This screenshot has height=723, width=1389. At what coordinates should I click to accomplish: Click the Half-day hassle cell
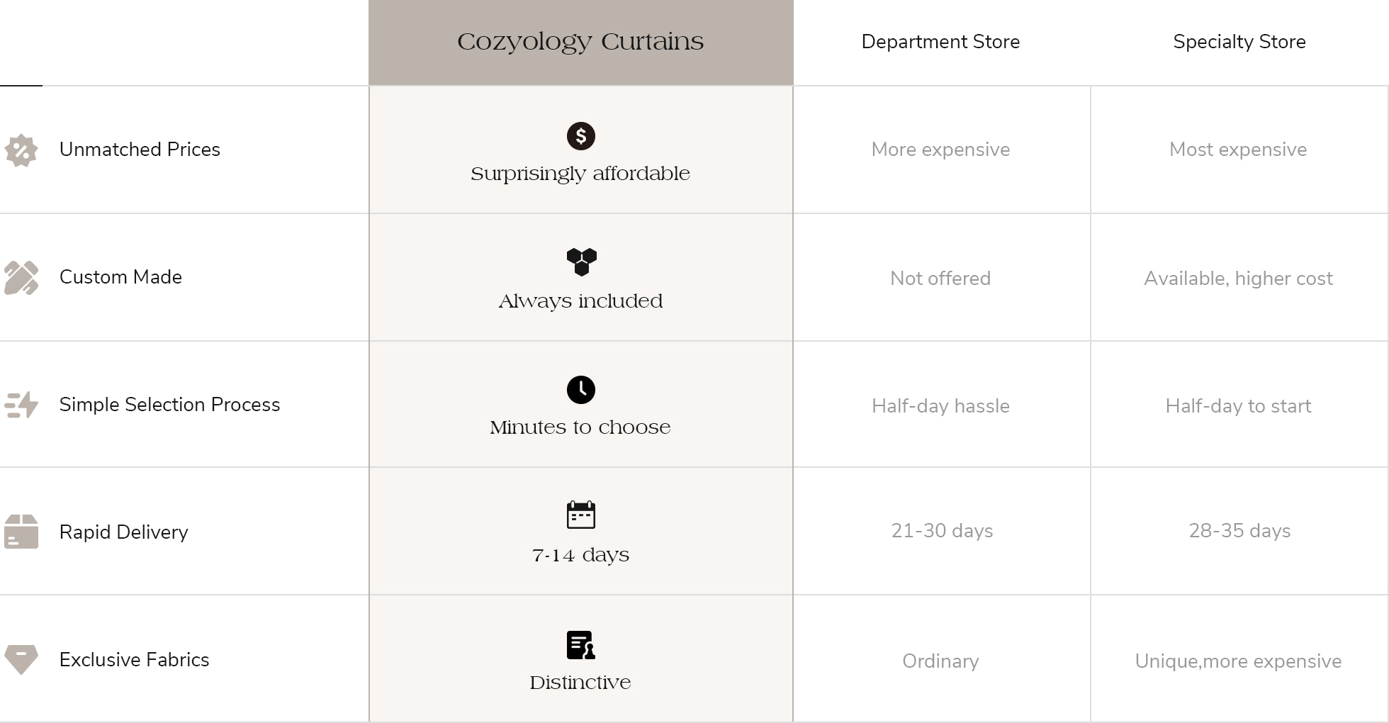tap(942, 405)
